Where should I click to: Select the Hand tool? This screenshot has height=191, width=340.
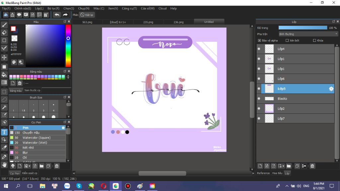4,165
